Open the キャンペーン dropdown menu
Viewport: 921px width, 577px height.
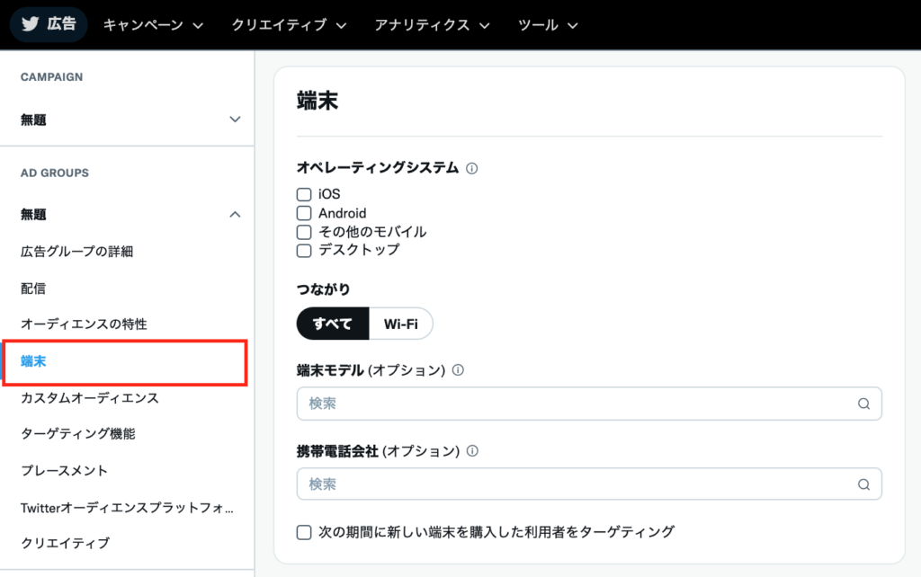click(153, 25)
